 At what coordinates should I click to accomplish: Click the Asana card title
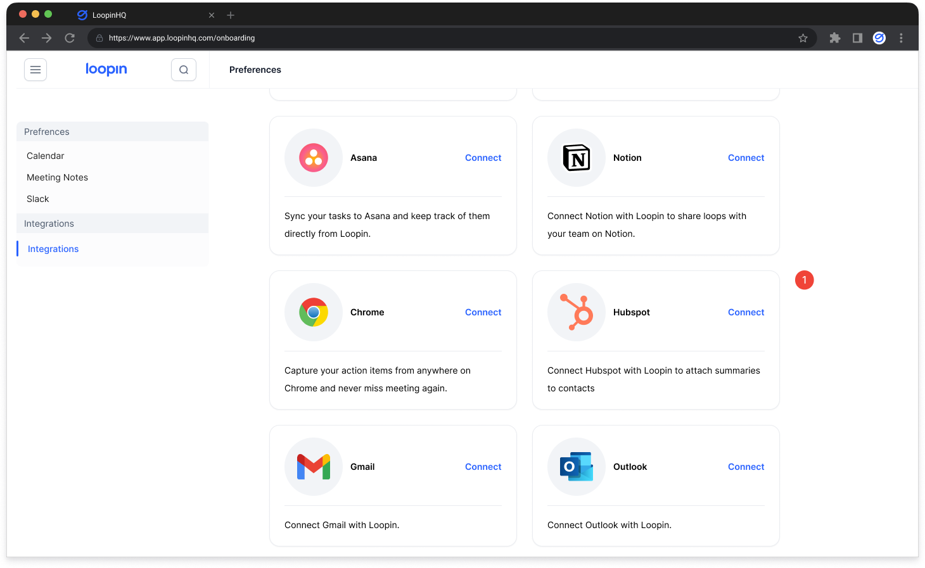(x=364, y=158)
